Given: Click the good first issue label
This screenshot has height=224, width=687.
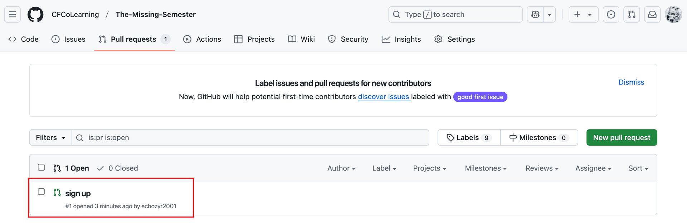Looking at the screenshot, I should (480, 97).
